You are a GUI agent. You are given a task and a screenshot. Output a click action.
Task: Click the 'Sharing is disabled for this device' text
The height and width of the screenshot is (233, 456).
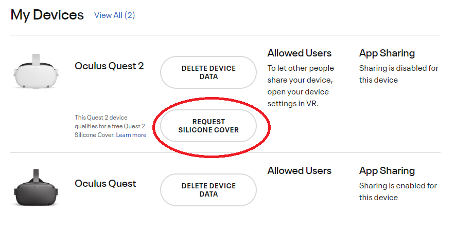tap(398, 74)
